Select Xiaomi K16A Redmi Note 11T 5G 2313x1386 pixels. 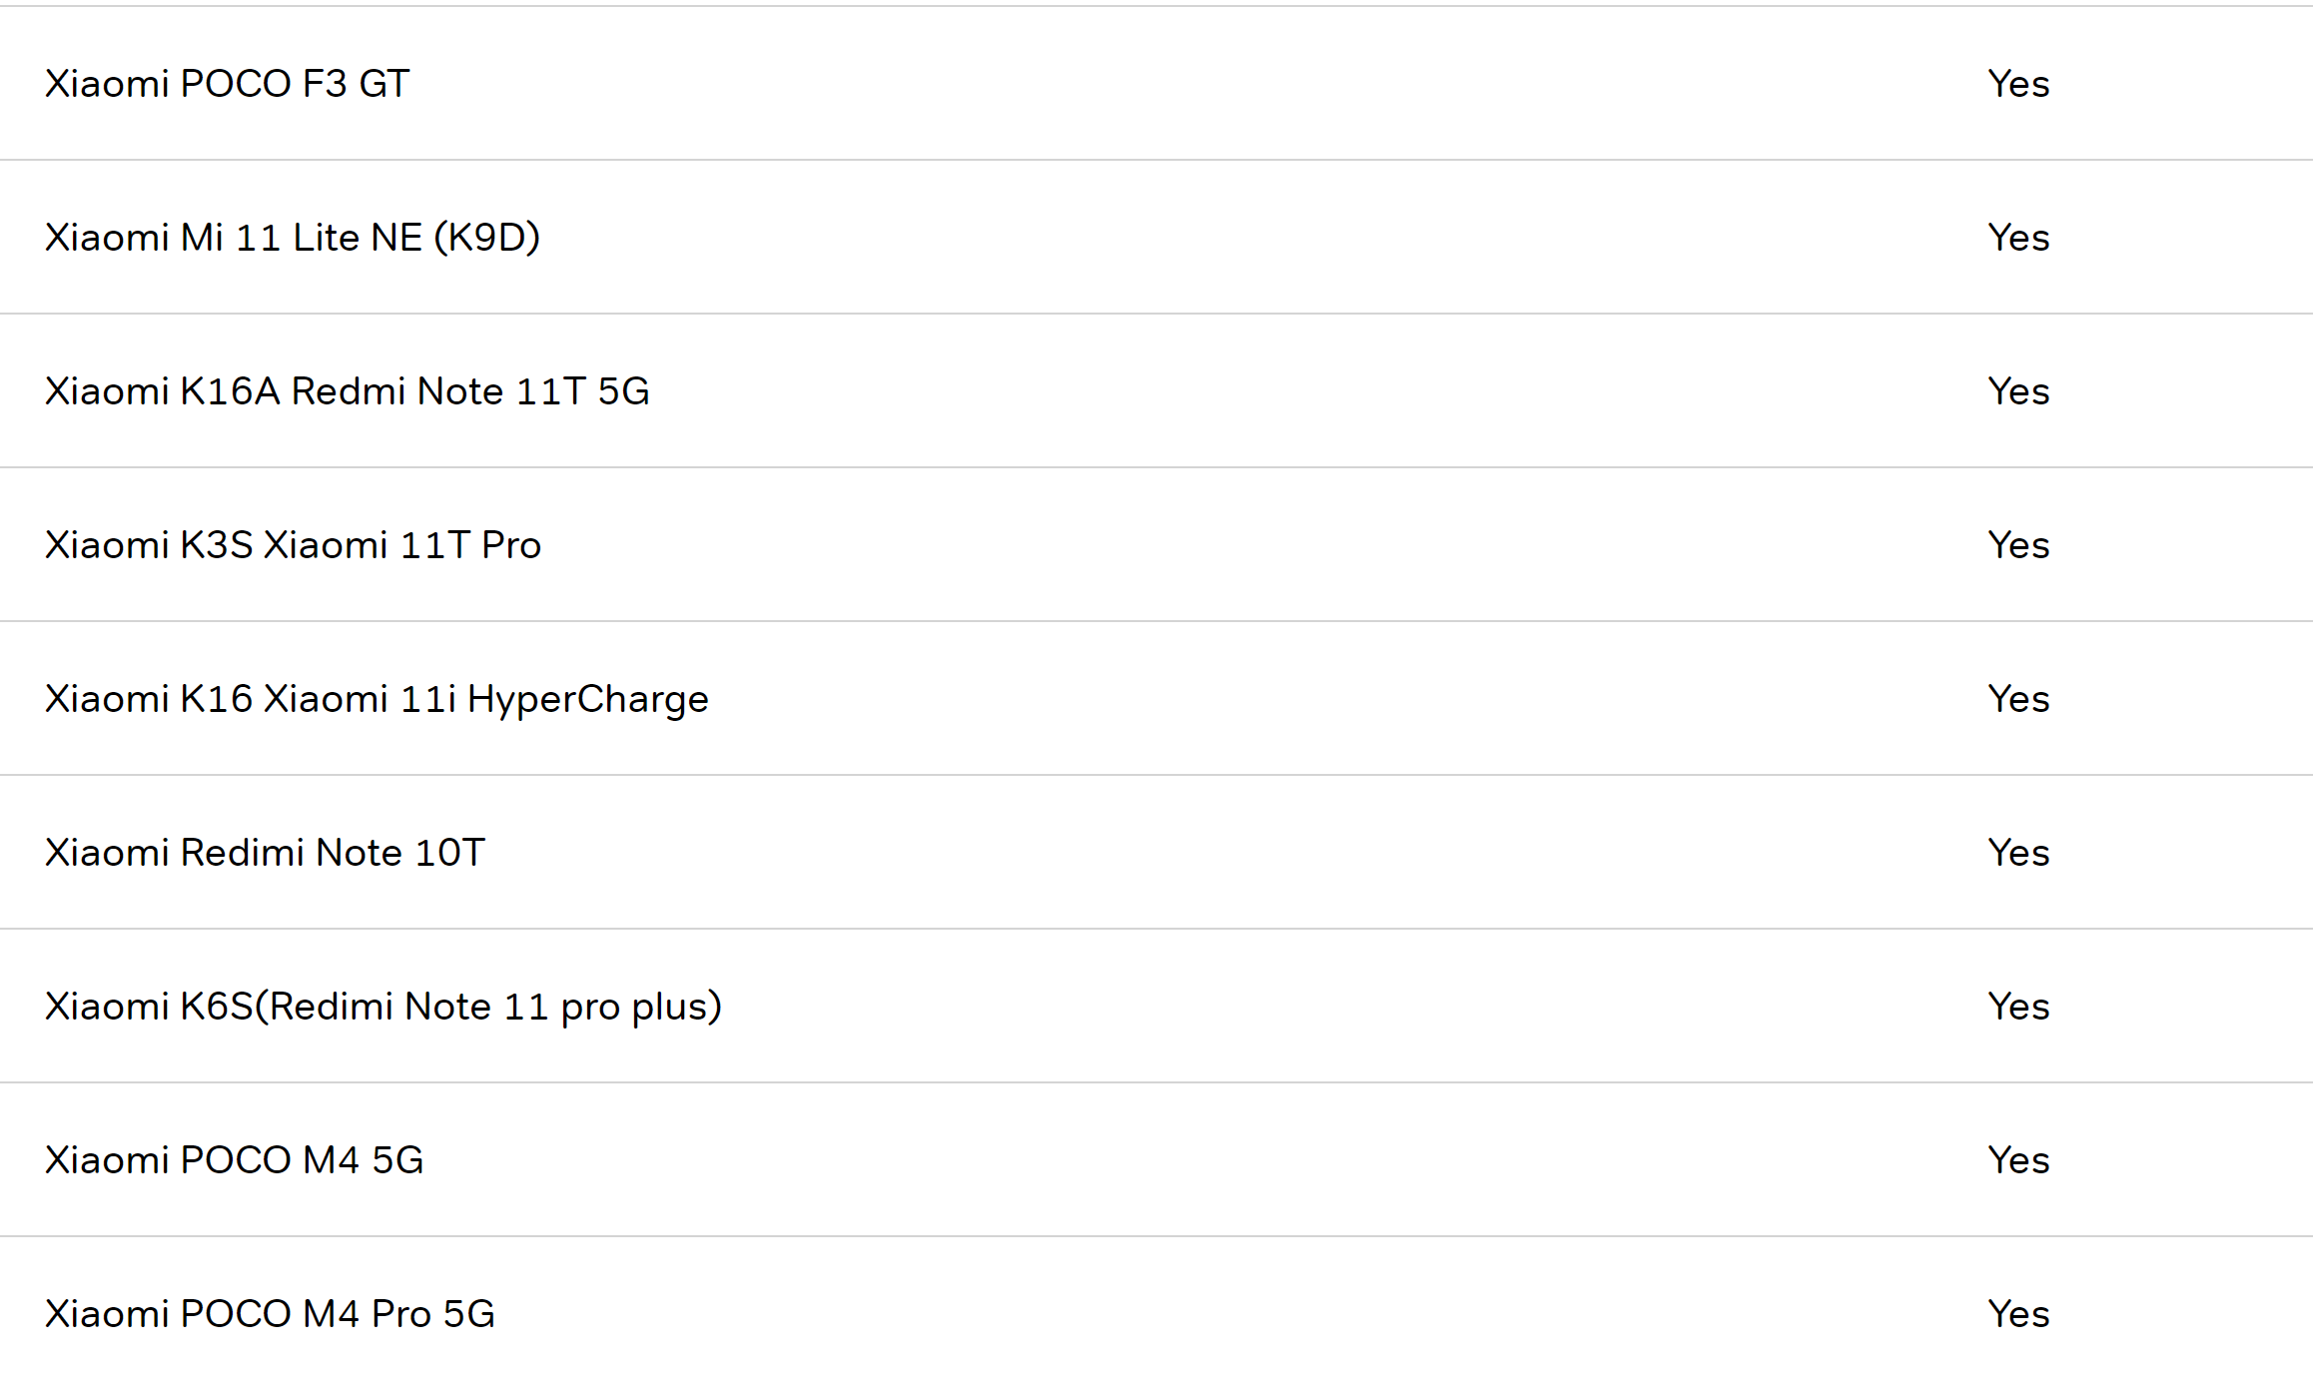tap(348, 391)
